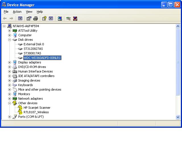The width and height of the screenshot is (182, 145).
Task: Click the IDE ATA/ATAPI controllers icon
Action: [x=15, y=76]
